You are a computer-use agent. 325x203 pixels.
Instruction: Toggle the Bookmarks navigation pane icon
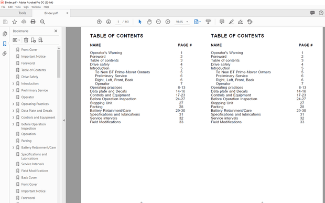(x=5, y=44)
